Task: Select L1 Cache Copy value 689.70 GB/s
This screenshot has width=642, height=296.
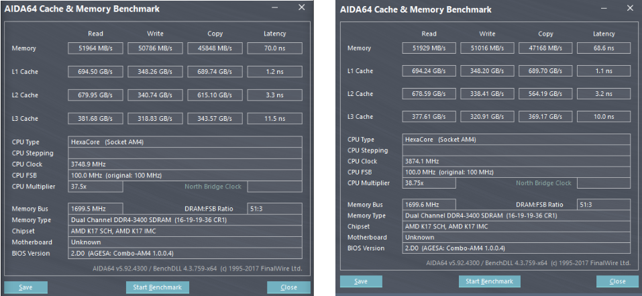Action: coord(545,71)
